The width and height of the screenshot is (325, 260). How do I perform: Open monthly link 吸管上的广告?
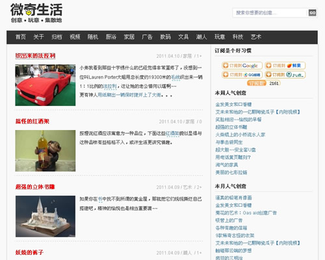(x=229, y=220)
